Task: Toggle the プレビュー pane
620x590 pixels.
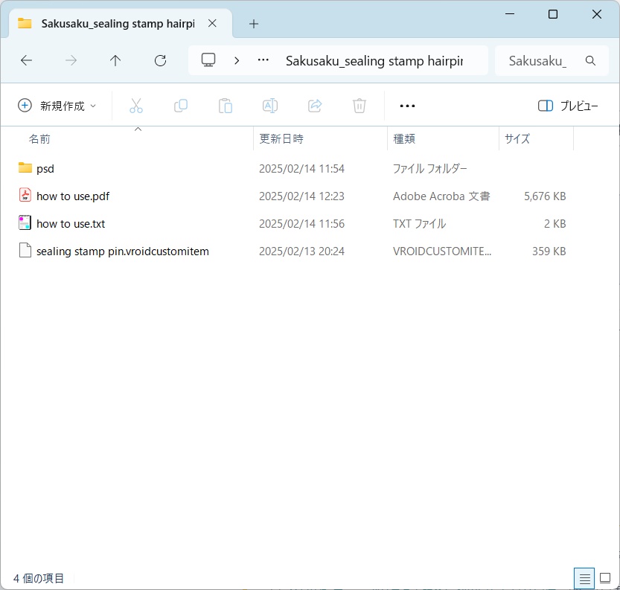Action: click(x=568, y=106)
